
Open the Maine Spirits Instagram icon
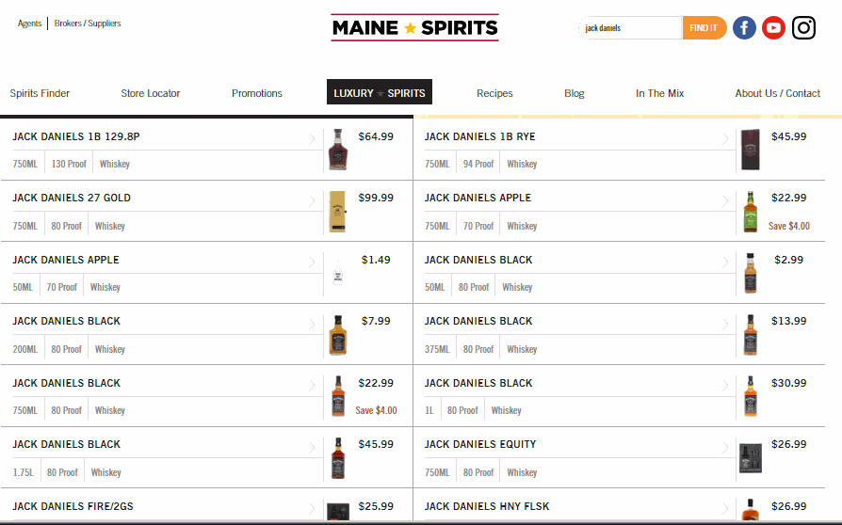coord(803,28)
